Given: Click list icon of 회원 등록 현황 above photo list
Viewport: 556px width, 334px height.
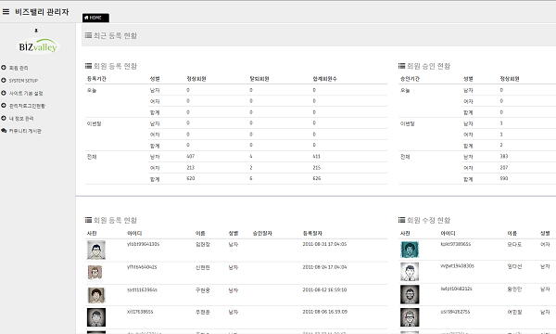Looking at the screenshot, I should [88, 220].
